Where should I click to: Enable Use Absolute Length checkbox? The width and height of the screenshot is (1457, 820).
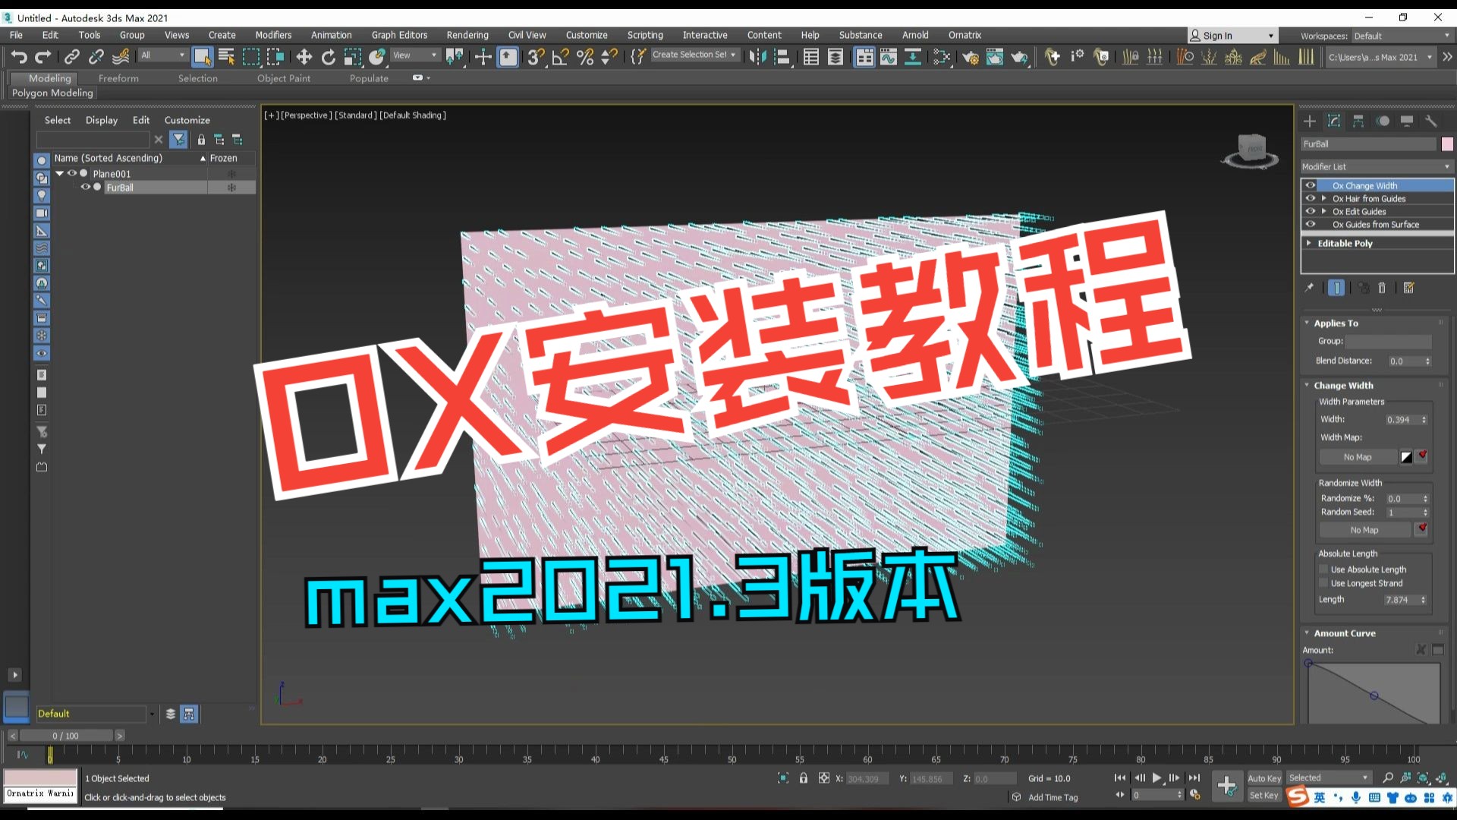click(1322, 569)
